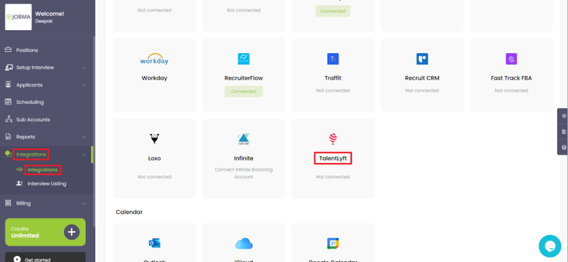The width and height of the screenshot is (568, 262).
Task: Expand the Billing chevron
Action: tap(84, 203)
